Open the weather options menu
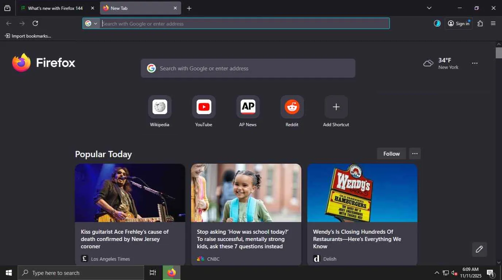The height and width of the screenshot is (280, 502). click(475, 63)
